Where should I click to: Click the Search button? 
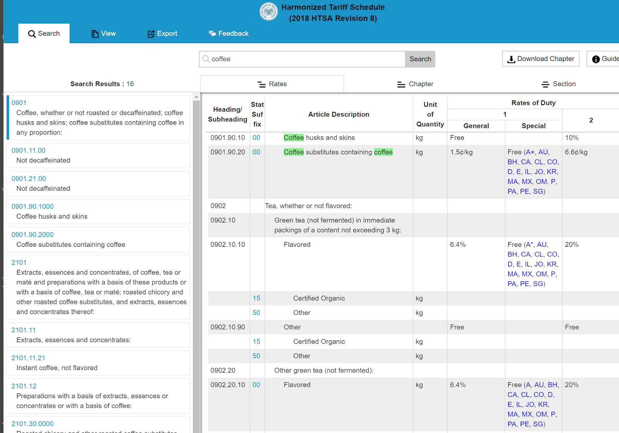420,59
